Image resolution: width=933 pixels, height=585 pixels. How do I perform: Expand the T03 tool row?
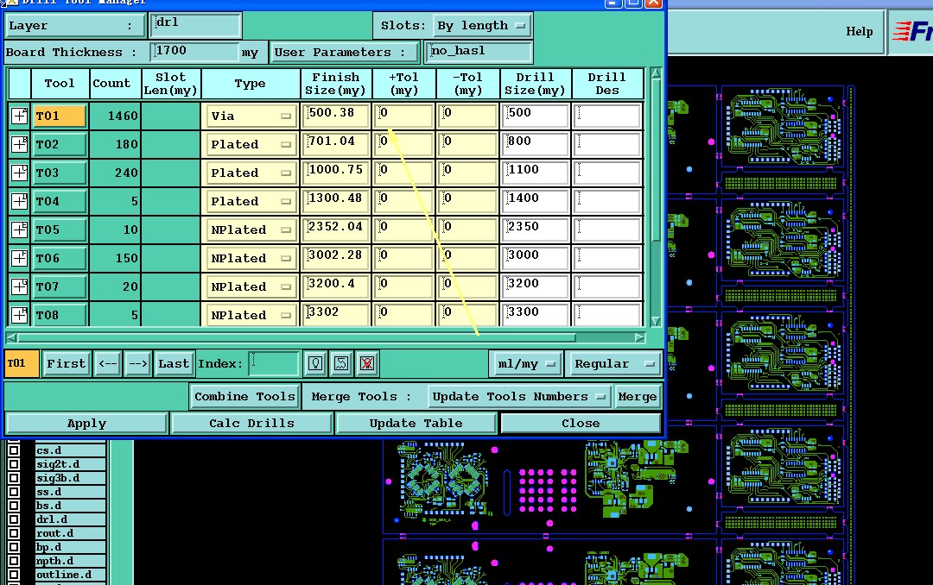(x=19, y=173)
